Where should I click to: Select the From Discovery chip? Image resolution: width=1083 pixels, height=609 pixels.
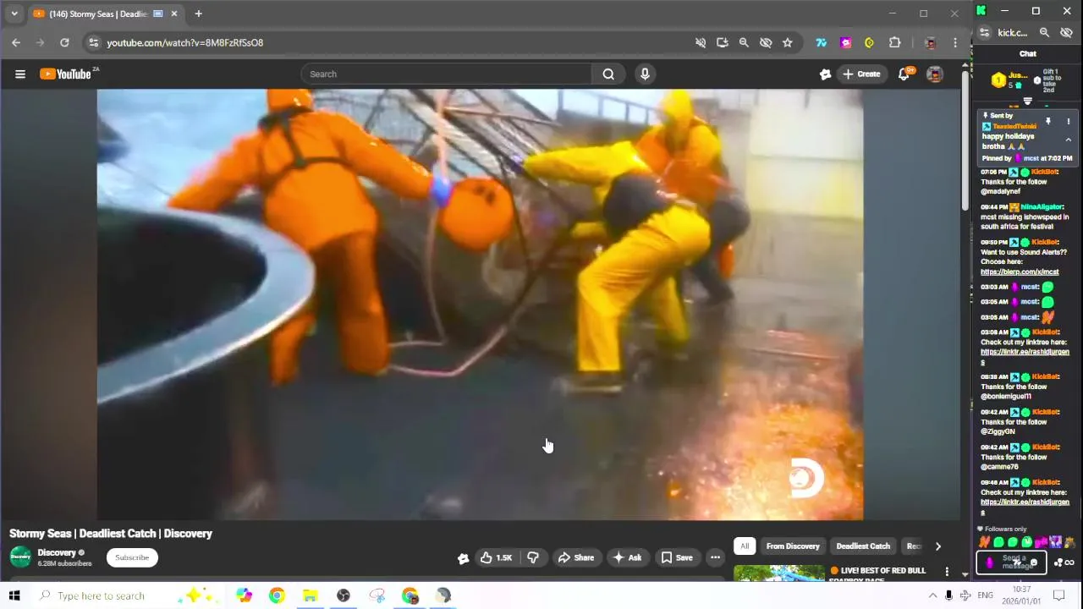pyautogui.click(x=793, y=546)
